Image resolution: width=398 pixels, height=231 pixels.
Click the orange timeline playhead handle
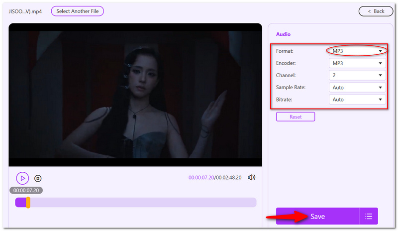[28, 203]
